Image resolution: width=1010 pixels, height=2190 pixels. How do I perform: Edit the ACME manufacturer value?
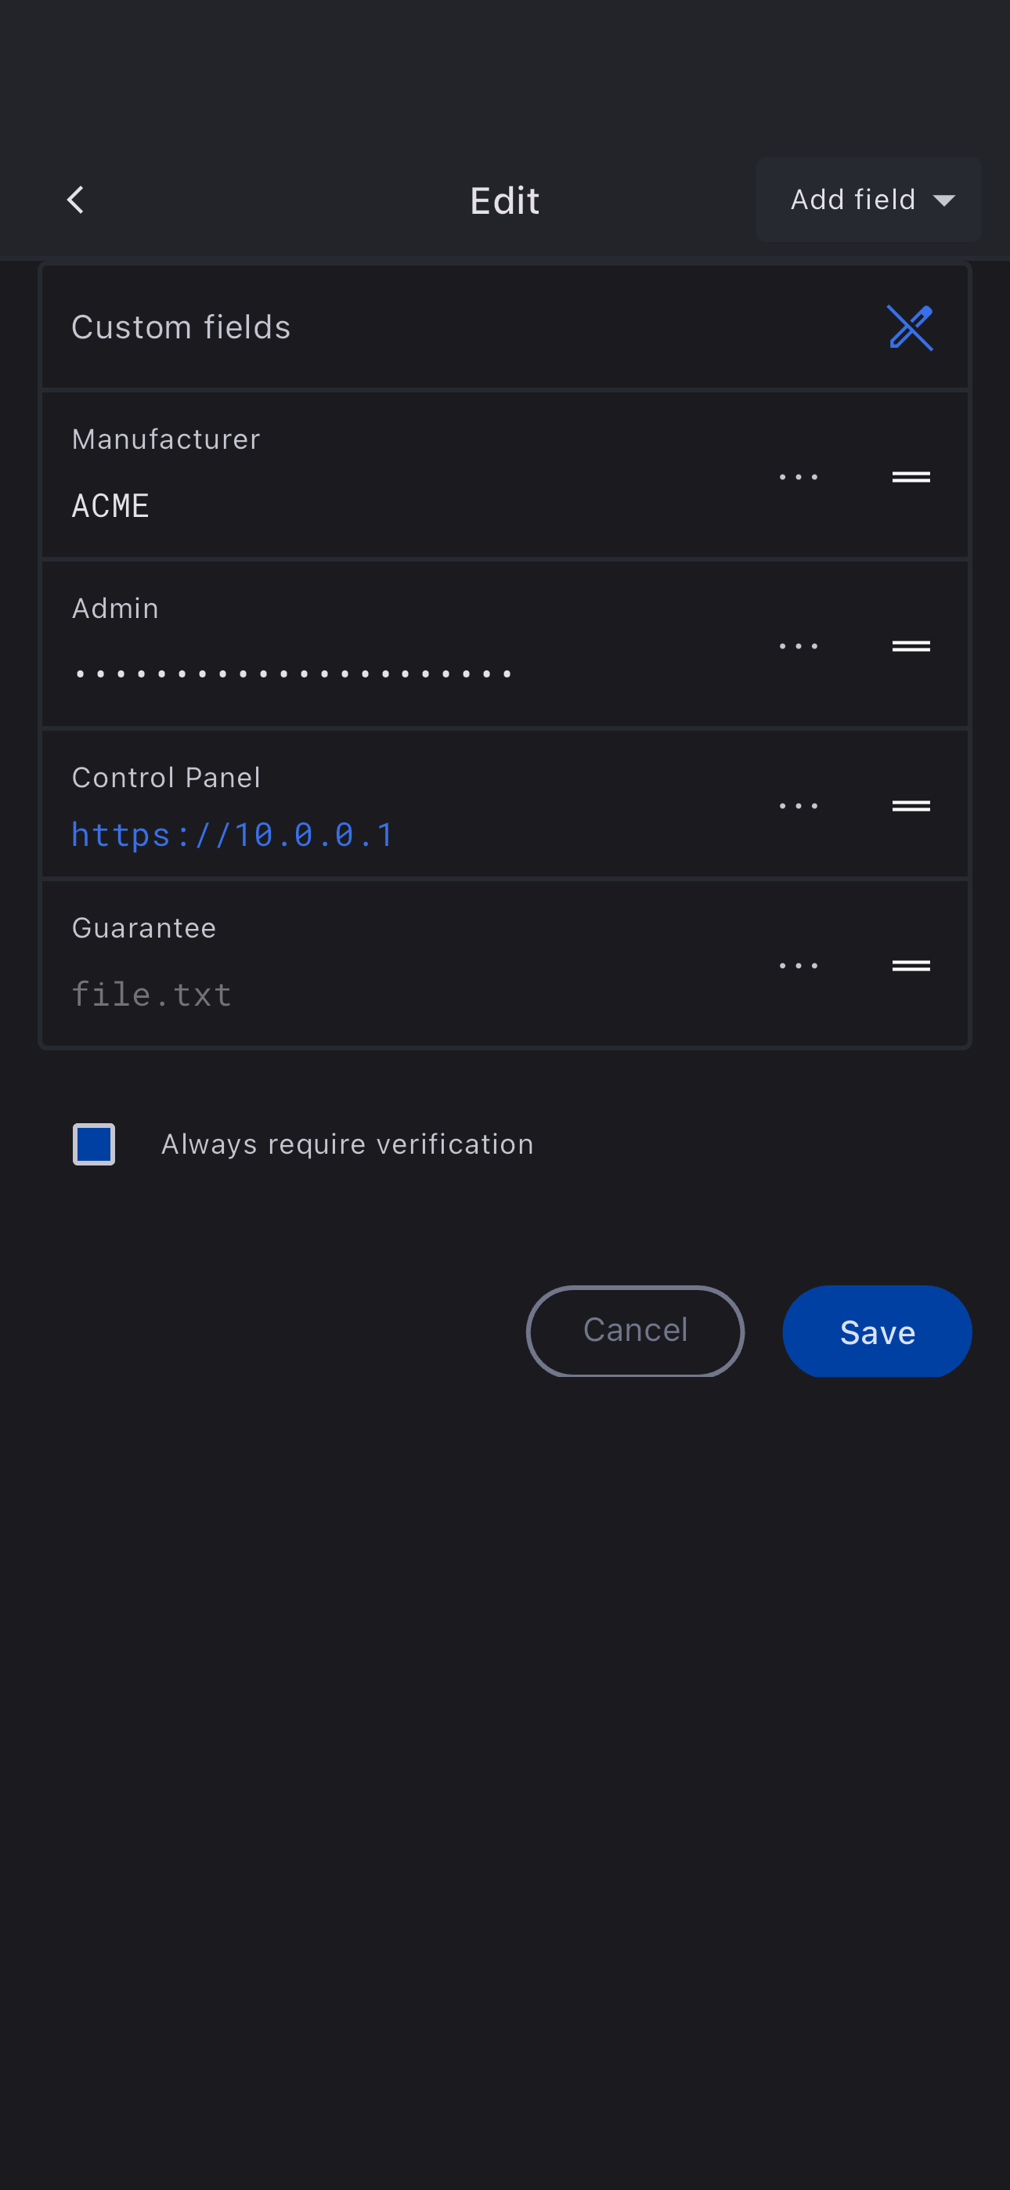[110, 506]
